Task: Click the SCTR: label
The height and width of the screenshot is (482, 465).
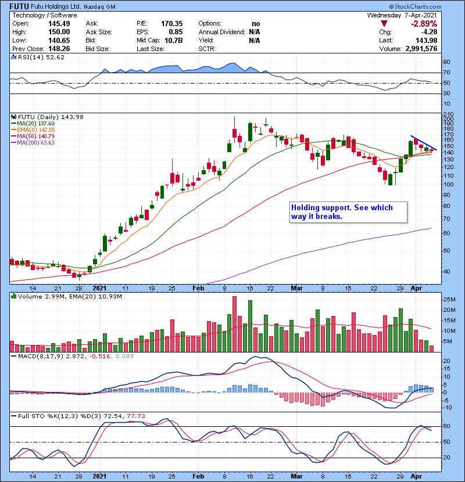Action: coord(207,49)
